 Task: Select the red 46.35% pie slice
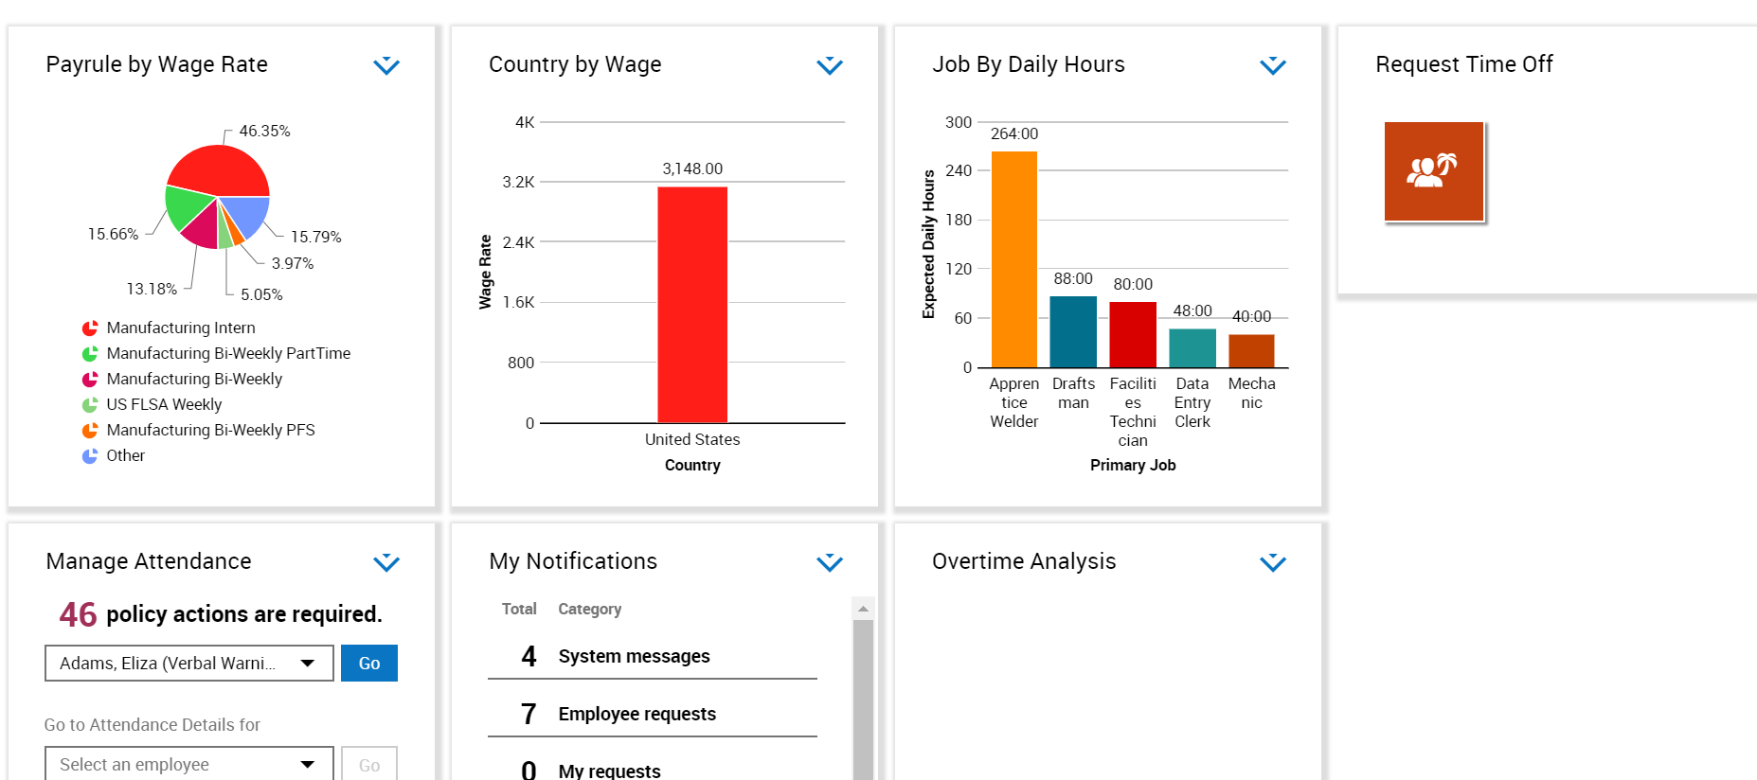click(220, 170)
